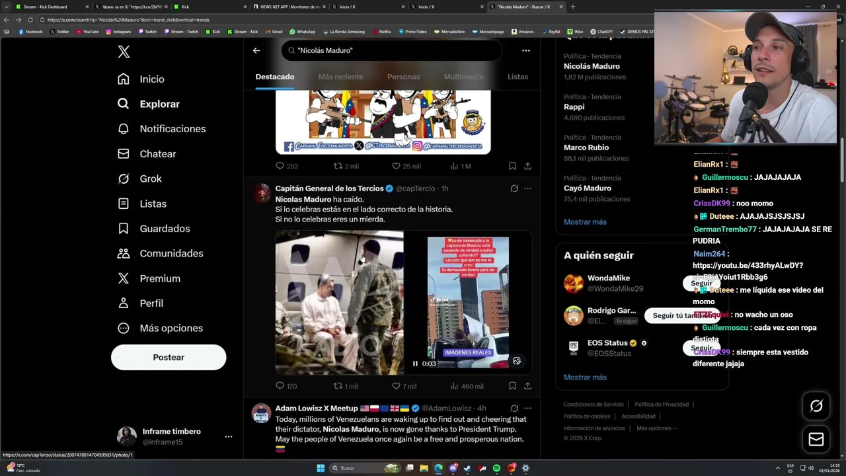Share the cartoon post
The width and height of the screenshot is (846, 476).
click(x=527, y=166)
